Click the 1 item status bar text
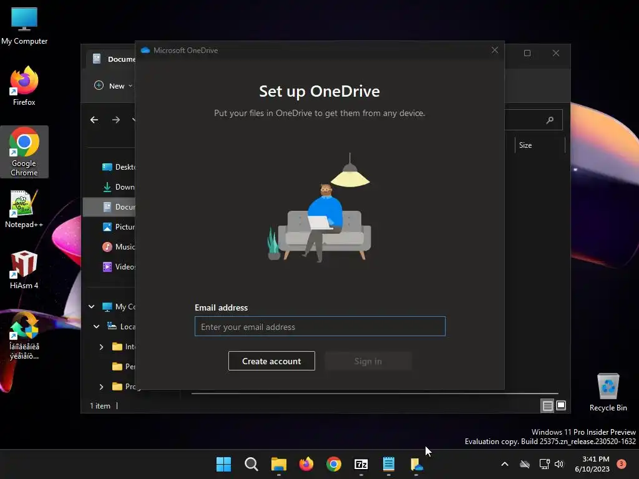639x479 pixels. [x=100, y=405]
